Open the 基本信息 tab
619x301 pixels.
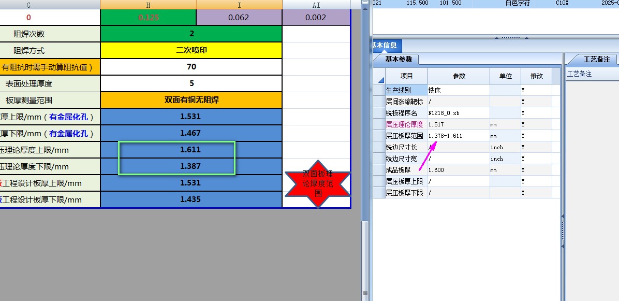click(x=387, y=45)
